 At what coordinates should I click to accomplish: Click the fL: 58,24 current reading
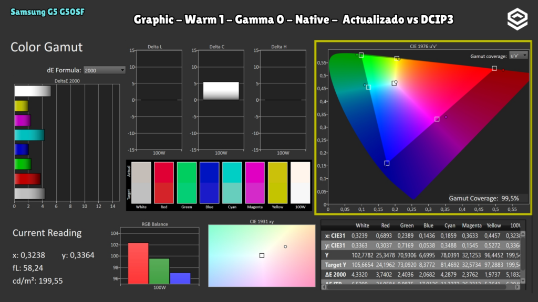click(x=28, y=268)
